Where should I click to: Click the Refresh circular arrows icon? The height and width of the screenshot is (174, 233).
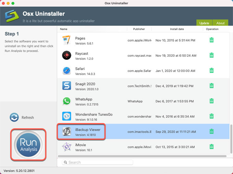point(14,117)
